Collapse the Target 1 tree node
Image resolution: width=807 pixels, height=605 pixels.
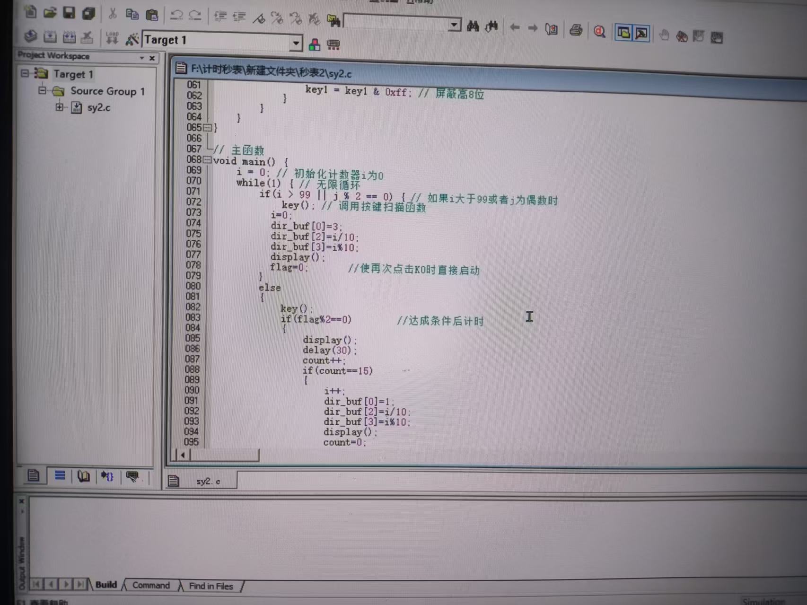pos(25,73)
